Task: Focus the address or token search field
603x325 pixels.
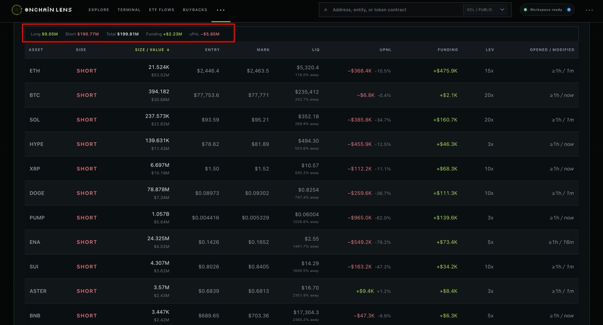Action: 397,10
